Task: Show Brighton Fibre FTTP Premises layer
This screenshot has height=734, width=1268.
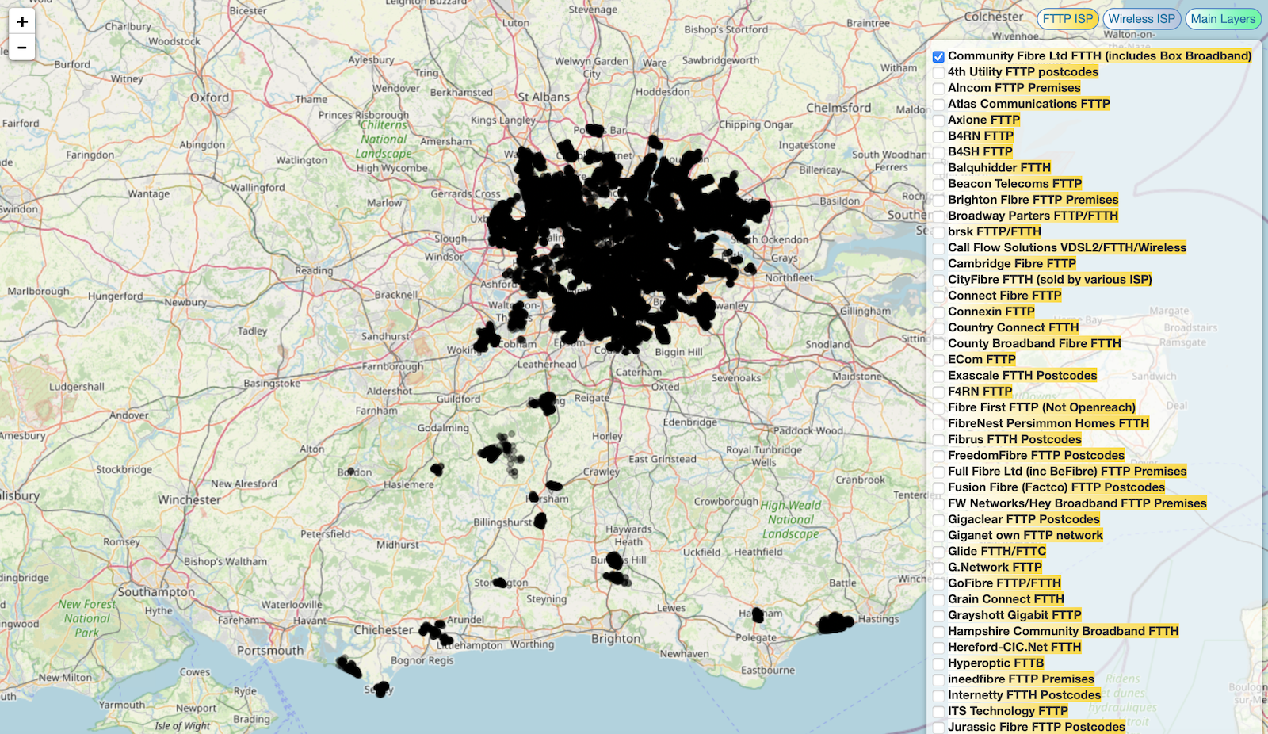Action: click(938, 201)
